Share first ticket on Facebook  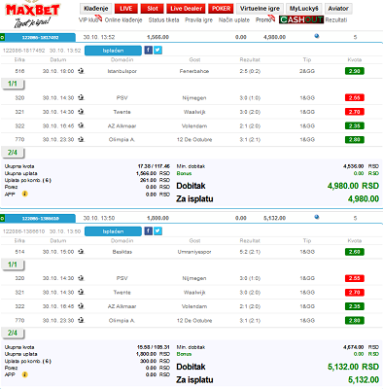148,51
